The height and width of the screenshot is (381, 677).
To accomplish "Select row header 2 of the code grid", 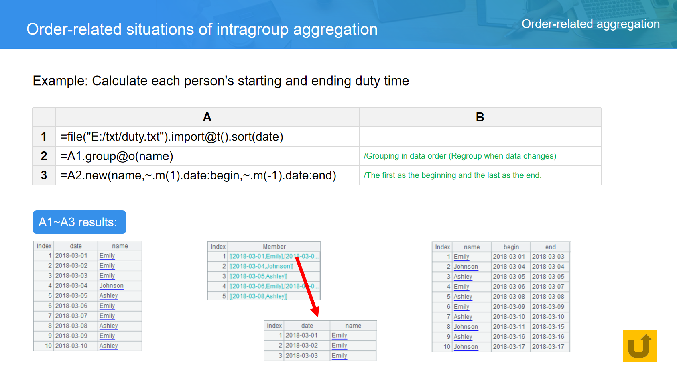I will (44, 156).
